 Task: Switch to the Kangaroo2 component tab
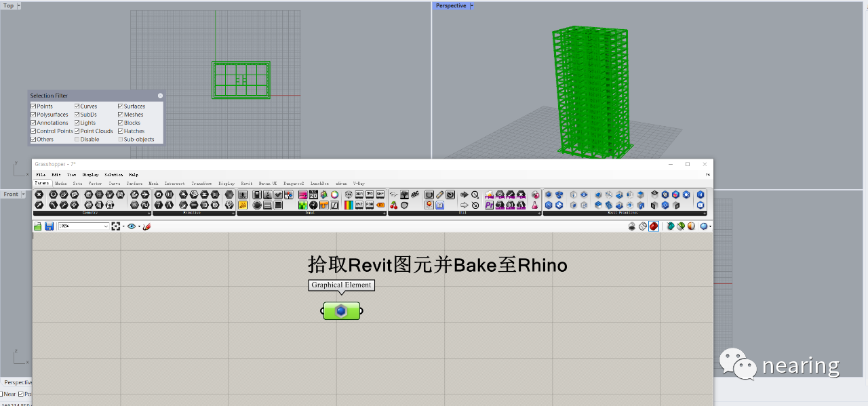pyautogui.click(x=294, y=183)
